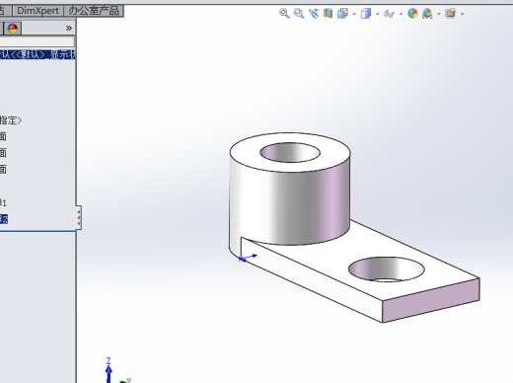Click the Display Style cube icon
513x383 pixels.
pos(366,14)
